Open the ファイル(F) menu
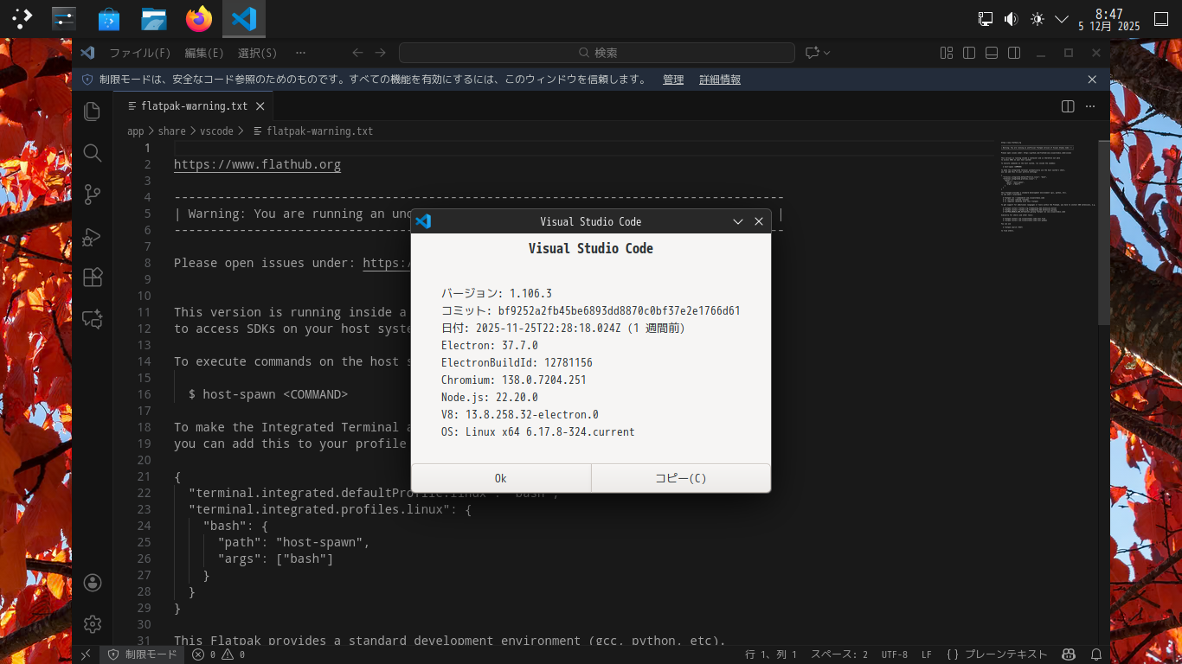Screen dimensions: 1182x664 [x=140, y=53]
